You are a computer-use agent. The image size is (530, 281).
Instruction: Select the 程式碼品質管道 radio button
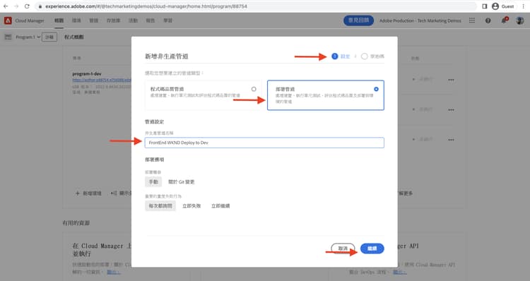pos(254,89)
